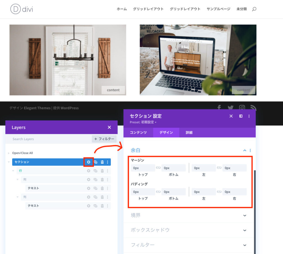
Task: Switch to the コンテンツ tab
Action: pyautogui.click(x=138, y=133)
